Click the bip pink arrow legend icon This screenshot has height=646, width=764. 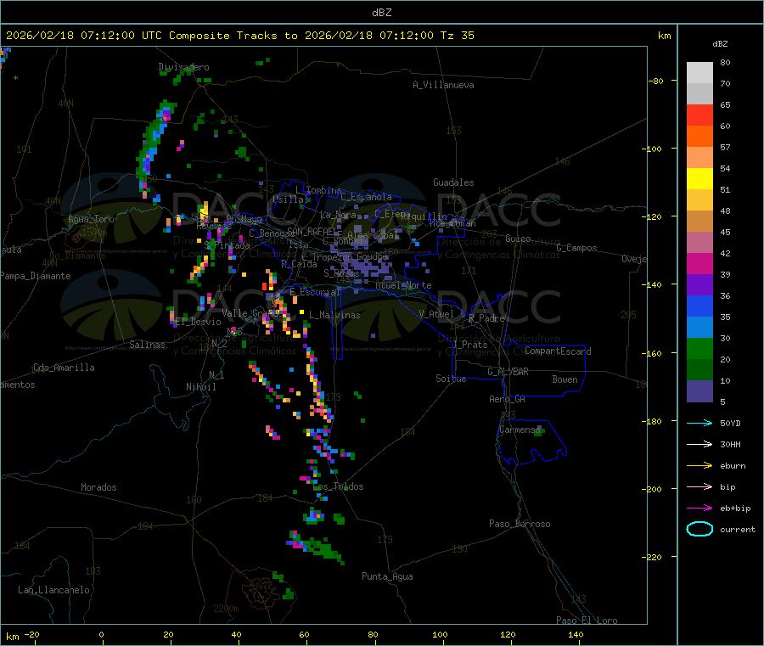pos(699,486)
